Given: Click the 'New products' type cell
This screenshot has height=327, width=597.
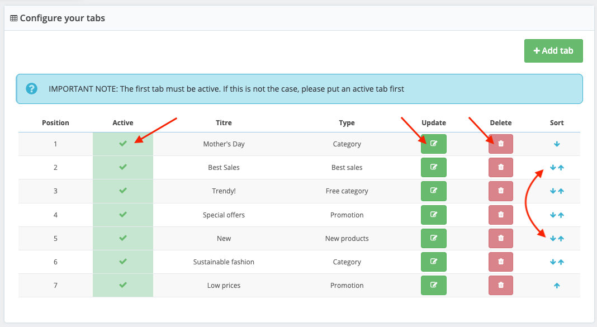Looking at the screenshot, I should [x=347, y=238].
